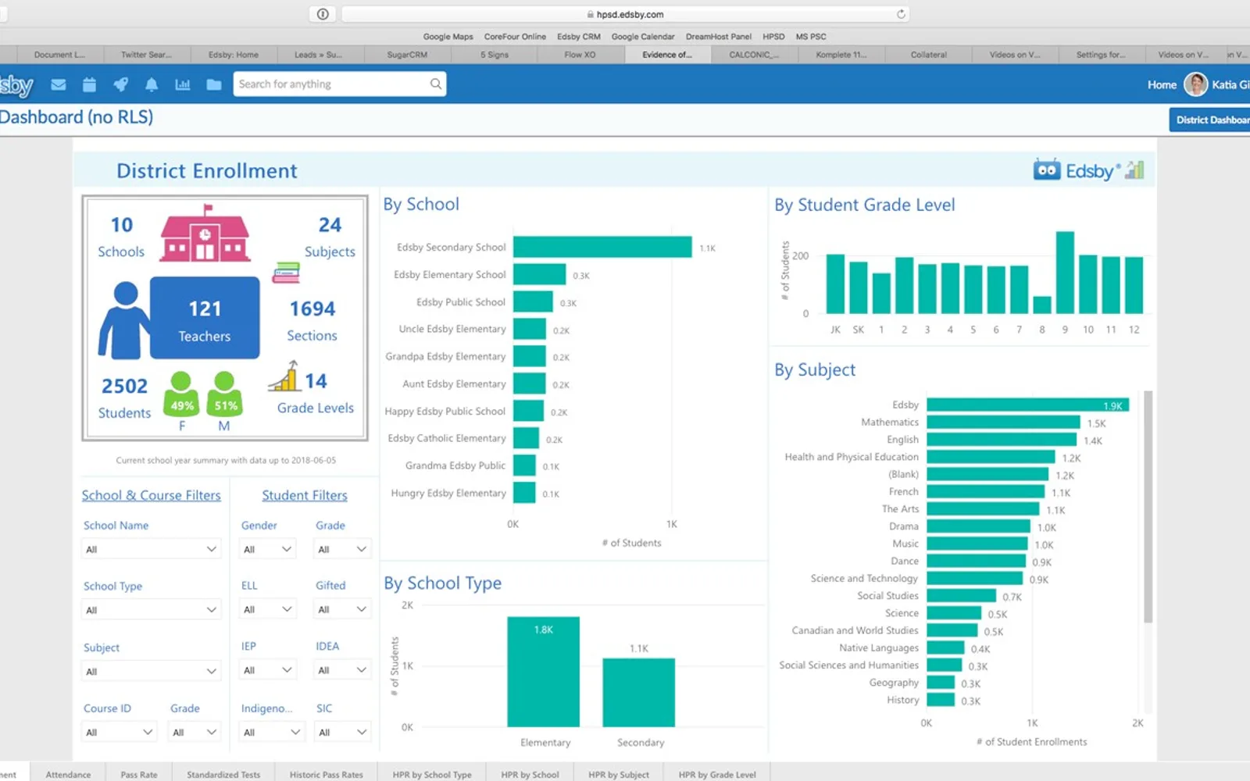
Task: Switch to the Attendance report tab
Action: (68, 774)
